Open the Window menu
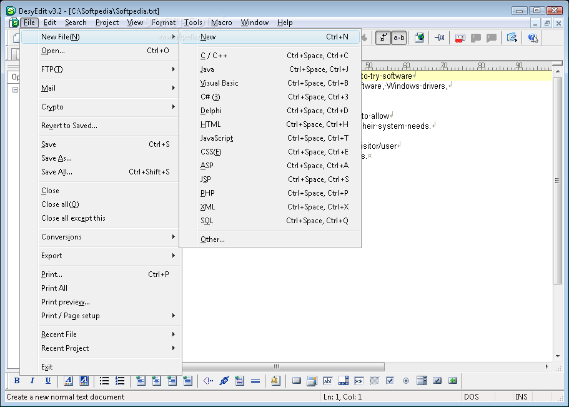Screen dimensions: 569x407 click(255, 23)
